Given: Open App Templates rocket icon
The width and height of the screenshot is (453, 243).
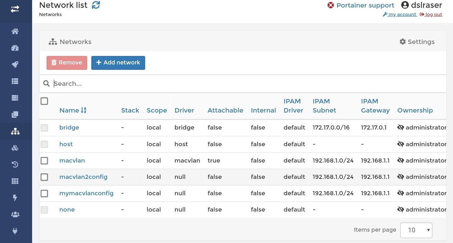Looking at the screenshot, I should (x=15, y=65).
